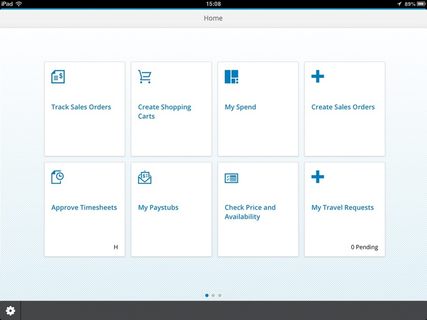
Task: Click the My Travel Requests plus icon
Action: click(317, 178)
